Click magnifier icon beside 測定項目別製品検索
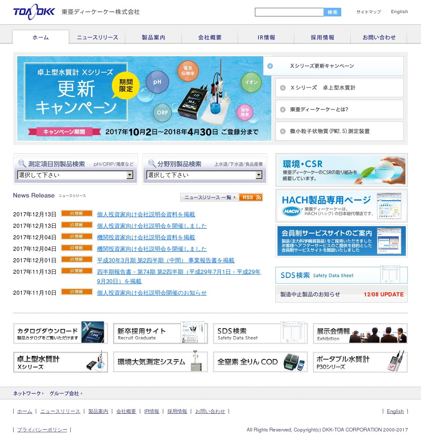This screenshot has width=421, height=438. pos(22,163)
